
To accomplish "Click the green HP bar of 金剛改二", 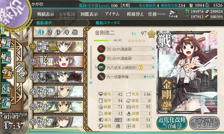I will pyautogui.click(x=102, y=40).
